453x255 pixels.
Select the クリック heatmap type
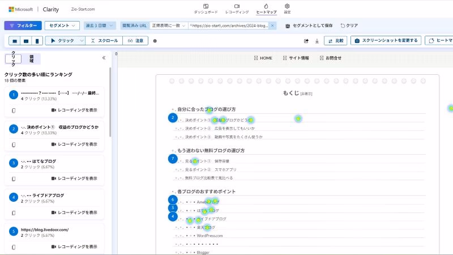tap(62, 41)
